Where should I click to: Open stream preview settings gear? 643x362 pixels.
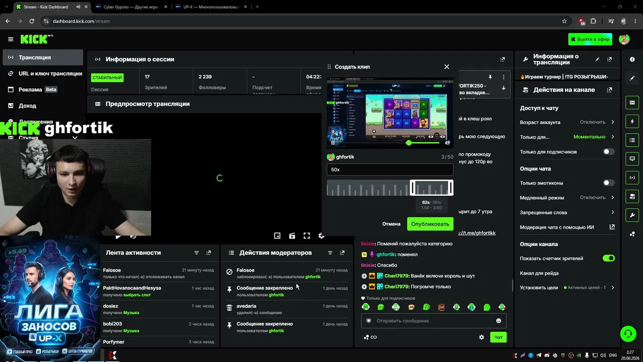coord(321,236)
